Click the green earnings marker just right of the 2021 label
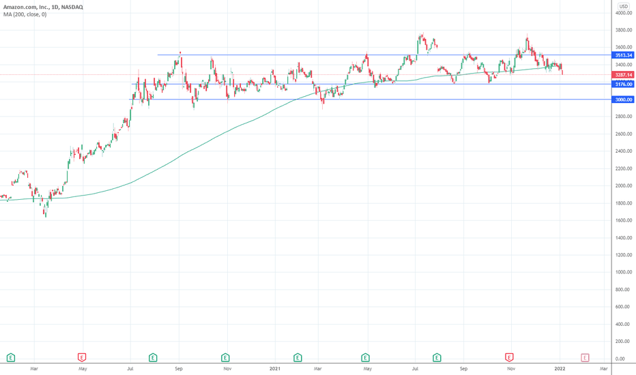This screenshot has width=636, height=375. [x=298, y=357]
